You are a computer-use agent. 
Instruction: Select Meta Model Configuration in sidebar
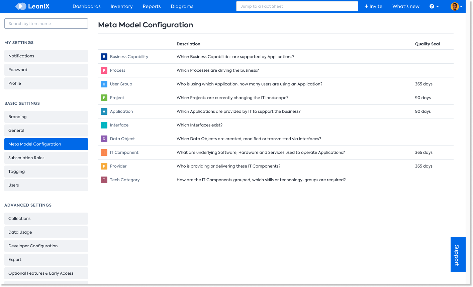(46, 144)
